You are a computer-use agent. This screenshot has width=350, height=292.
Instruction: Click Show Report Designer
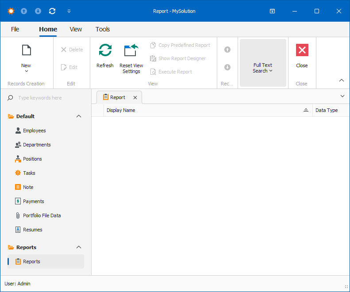pos(178,58)
